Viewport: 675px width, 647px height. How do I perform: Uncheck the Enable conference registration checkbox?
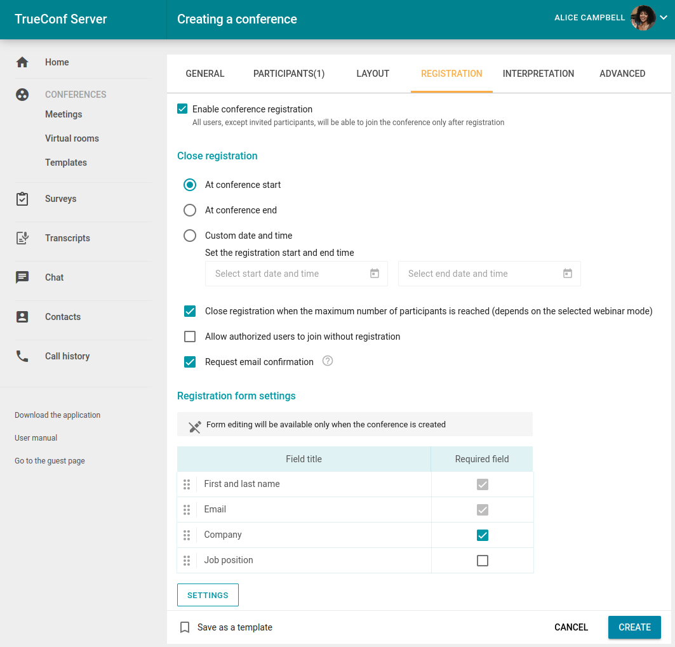pyautogui.click(x=183, y=109)
